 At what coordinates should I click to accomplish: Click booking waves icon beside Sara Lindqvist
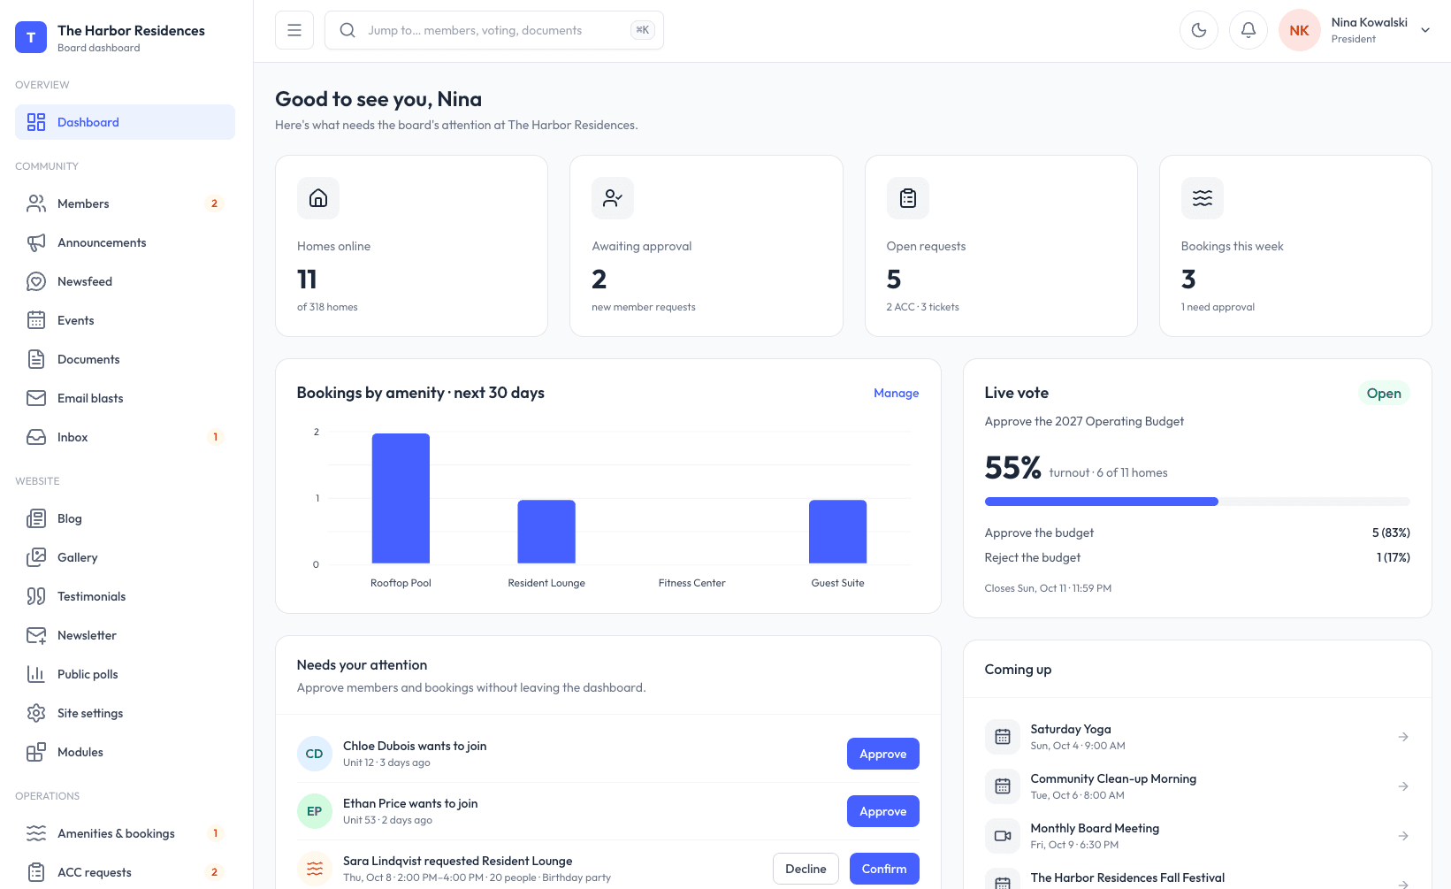[x=315, y=869]
